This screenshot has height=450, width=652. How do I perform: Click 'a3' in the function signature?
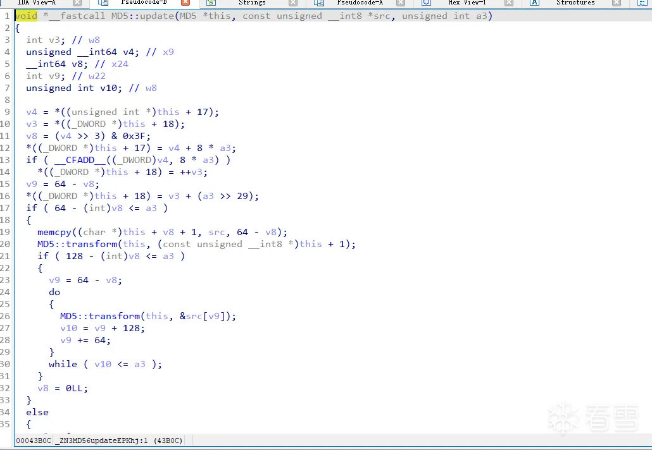click(x=482, y=16)
